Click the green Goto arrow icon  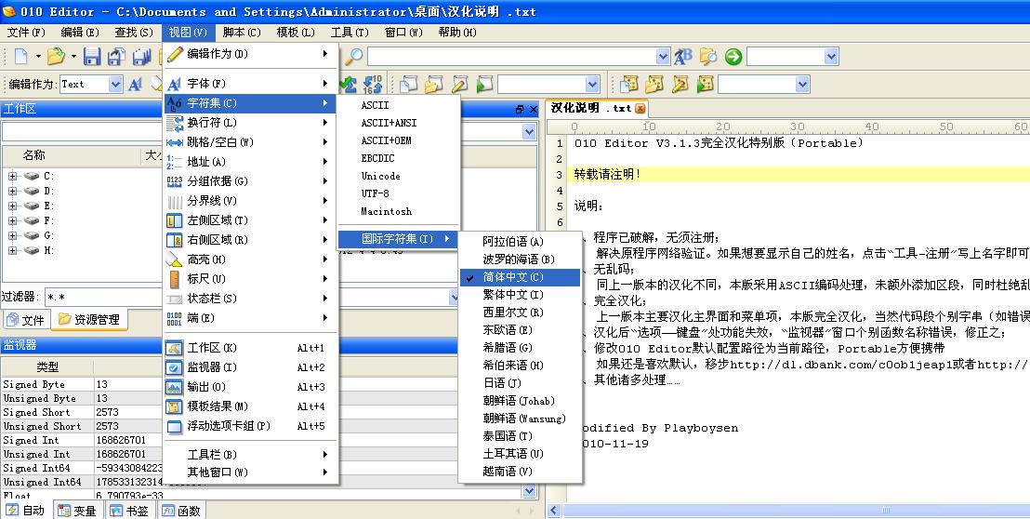pyautogui.click(x=733, y=57)
